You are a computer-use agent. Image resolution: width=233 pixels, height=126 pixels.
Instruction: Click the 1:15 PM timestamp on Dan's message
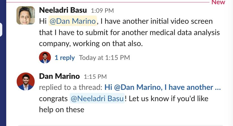(95, 77)
